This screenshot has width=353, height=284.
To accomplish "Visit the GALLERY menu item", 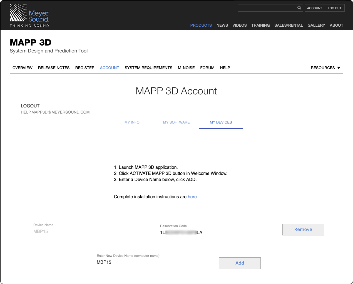I will 316,25.
